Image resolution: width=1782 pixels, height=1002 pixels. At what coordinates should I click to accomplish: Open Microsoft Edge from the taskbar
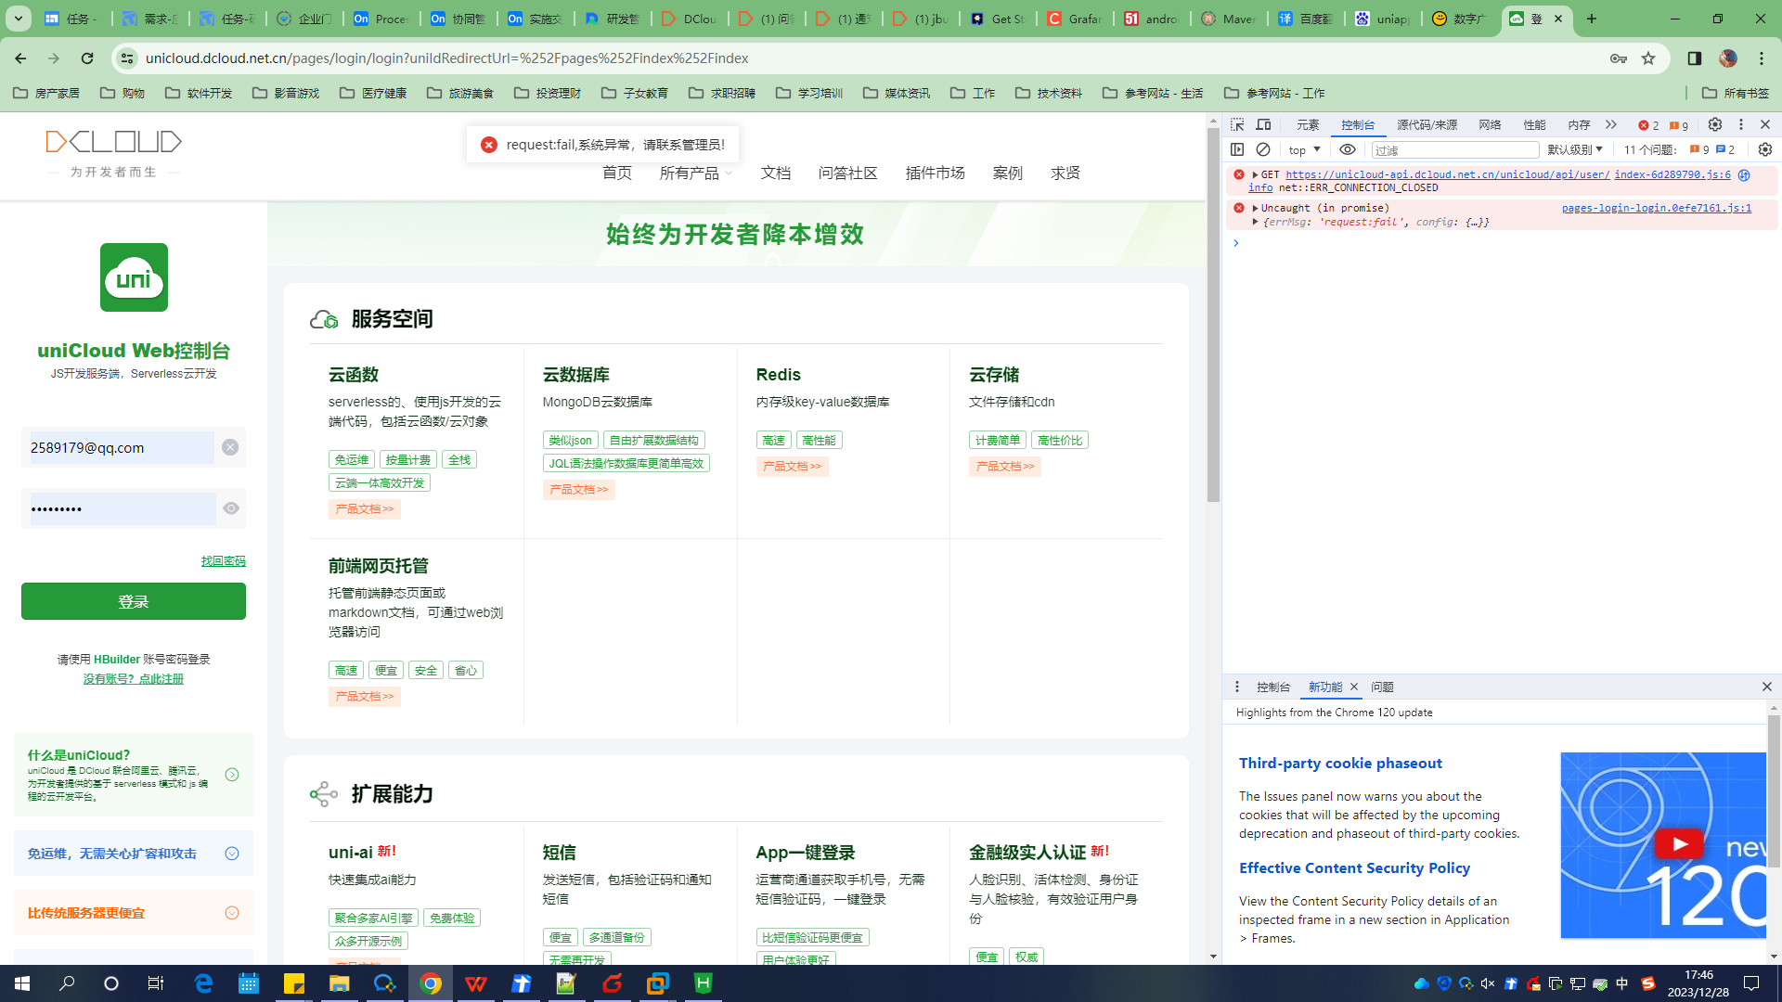pos(203,983)
